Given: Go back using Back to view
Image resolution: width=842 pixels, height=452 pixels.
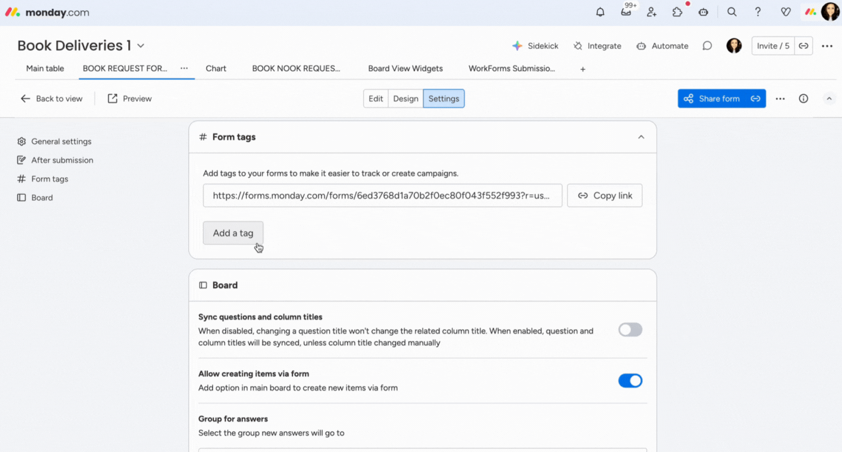Looking at the screenshot, I should click(51, 98).
